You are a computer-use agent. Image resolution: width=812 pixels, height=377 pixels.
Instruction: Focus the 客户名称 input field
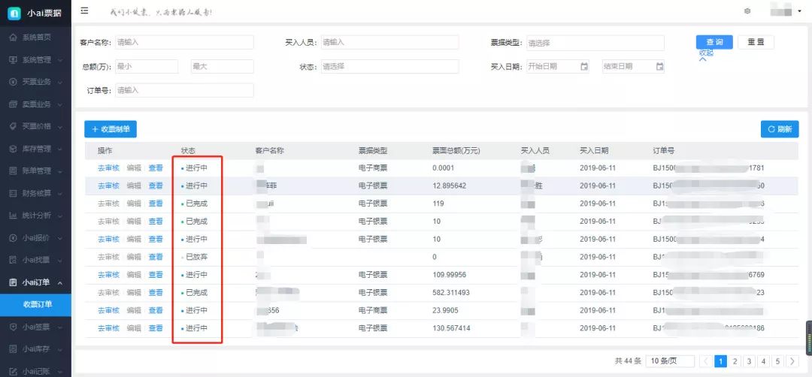click(184, 42)
